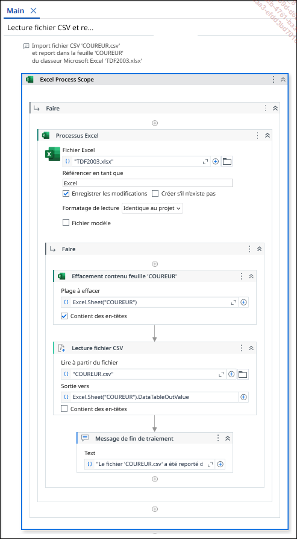
Task: Add activity above Processus Excel
Action: point(155,123)
